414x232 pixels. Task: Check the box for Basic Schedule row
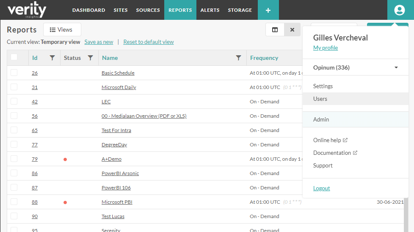coord(14,73)
